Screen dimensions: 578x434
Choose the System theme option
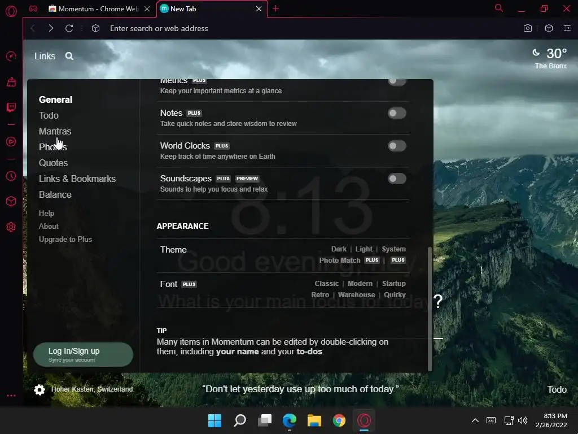coord(393,249)
